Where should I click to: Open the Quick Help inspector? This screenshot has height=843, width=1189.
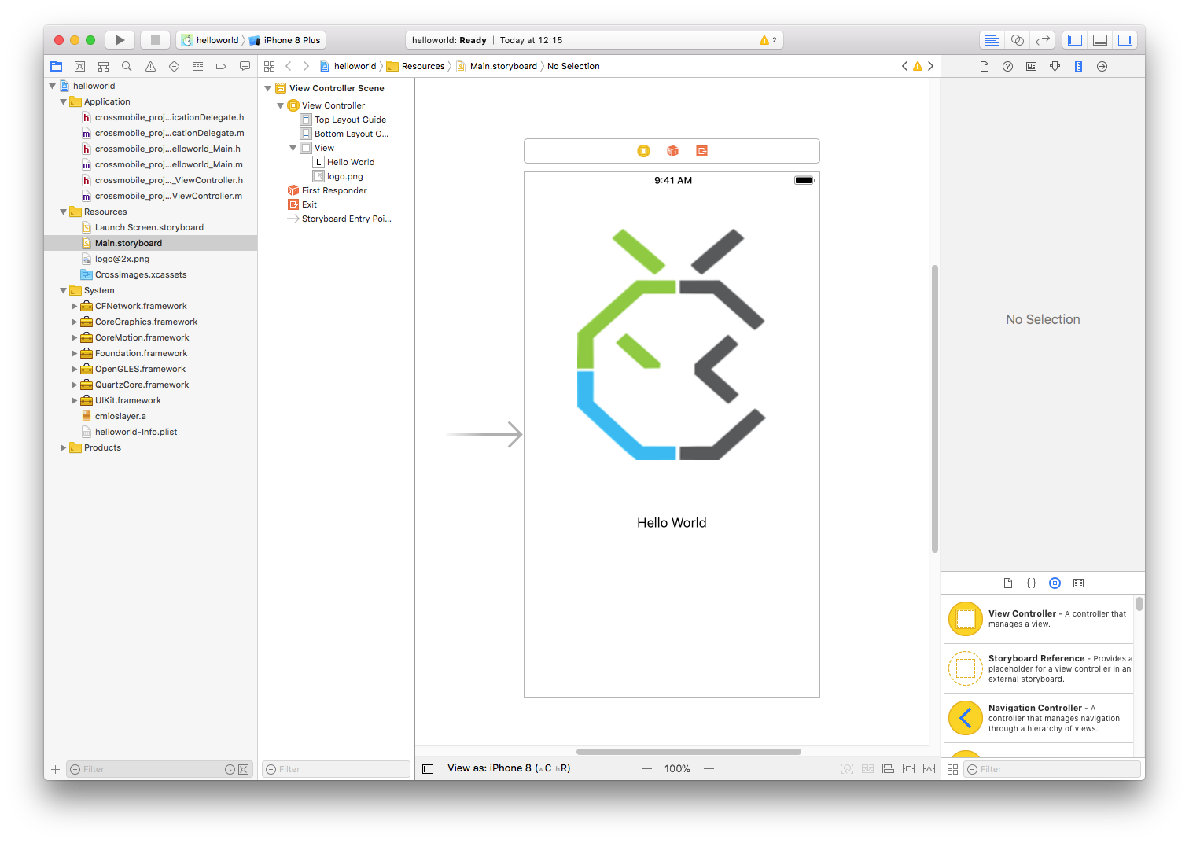click(x=1007, y=67)
